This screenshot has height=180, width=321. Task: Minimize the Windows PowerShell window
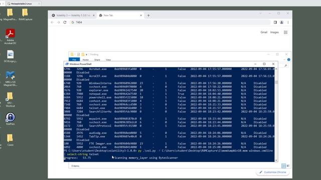coord(255,64)
